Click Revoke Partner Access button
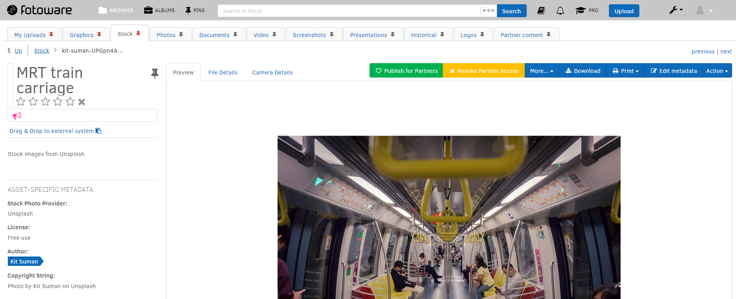 click(x=484, y=71)
